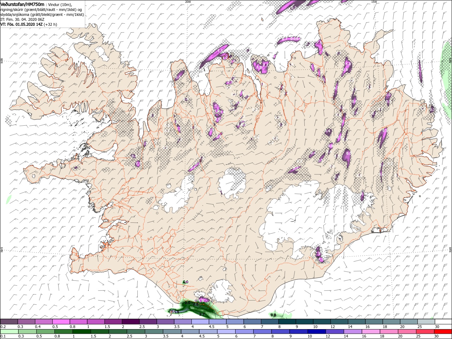Click the 2.5 label under the upper legend row

142,327
